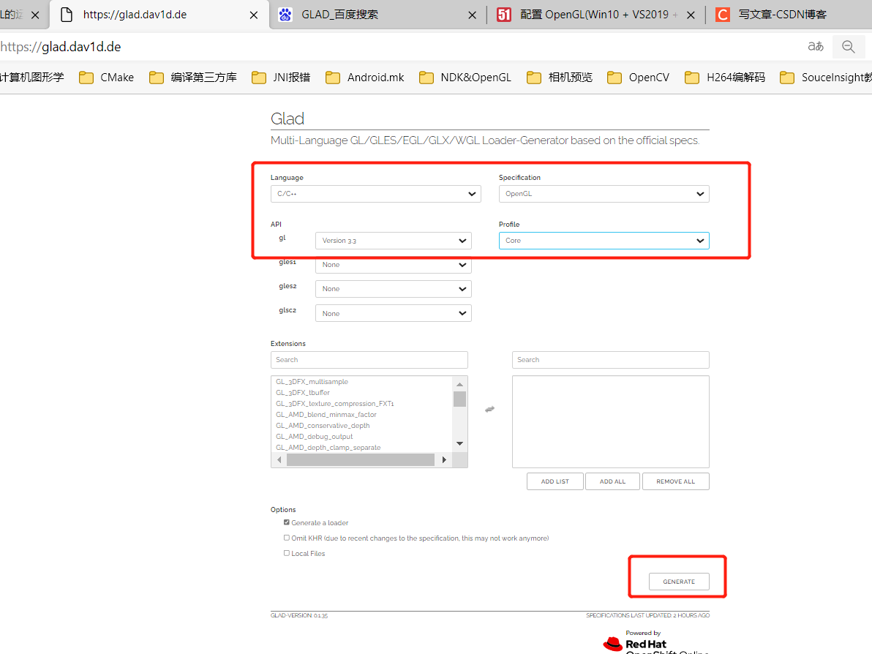872x654 pixels.
Task: Click the swap arrows icon between extension lists
Action: click(x=489, y=410)
